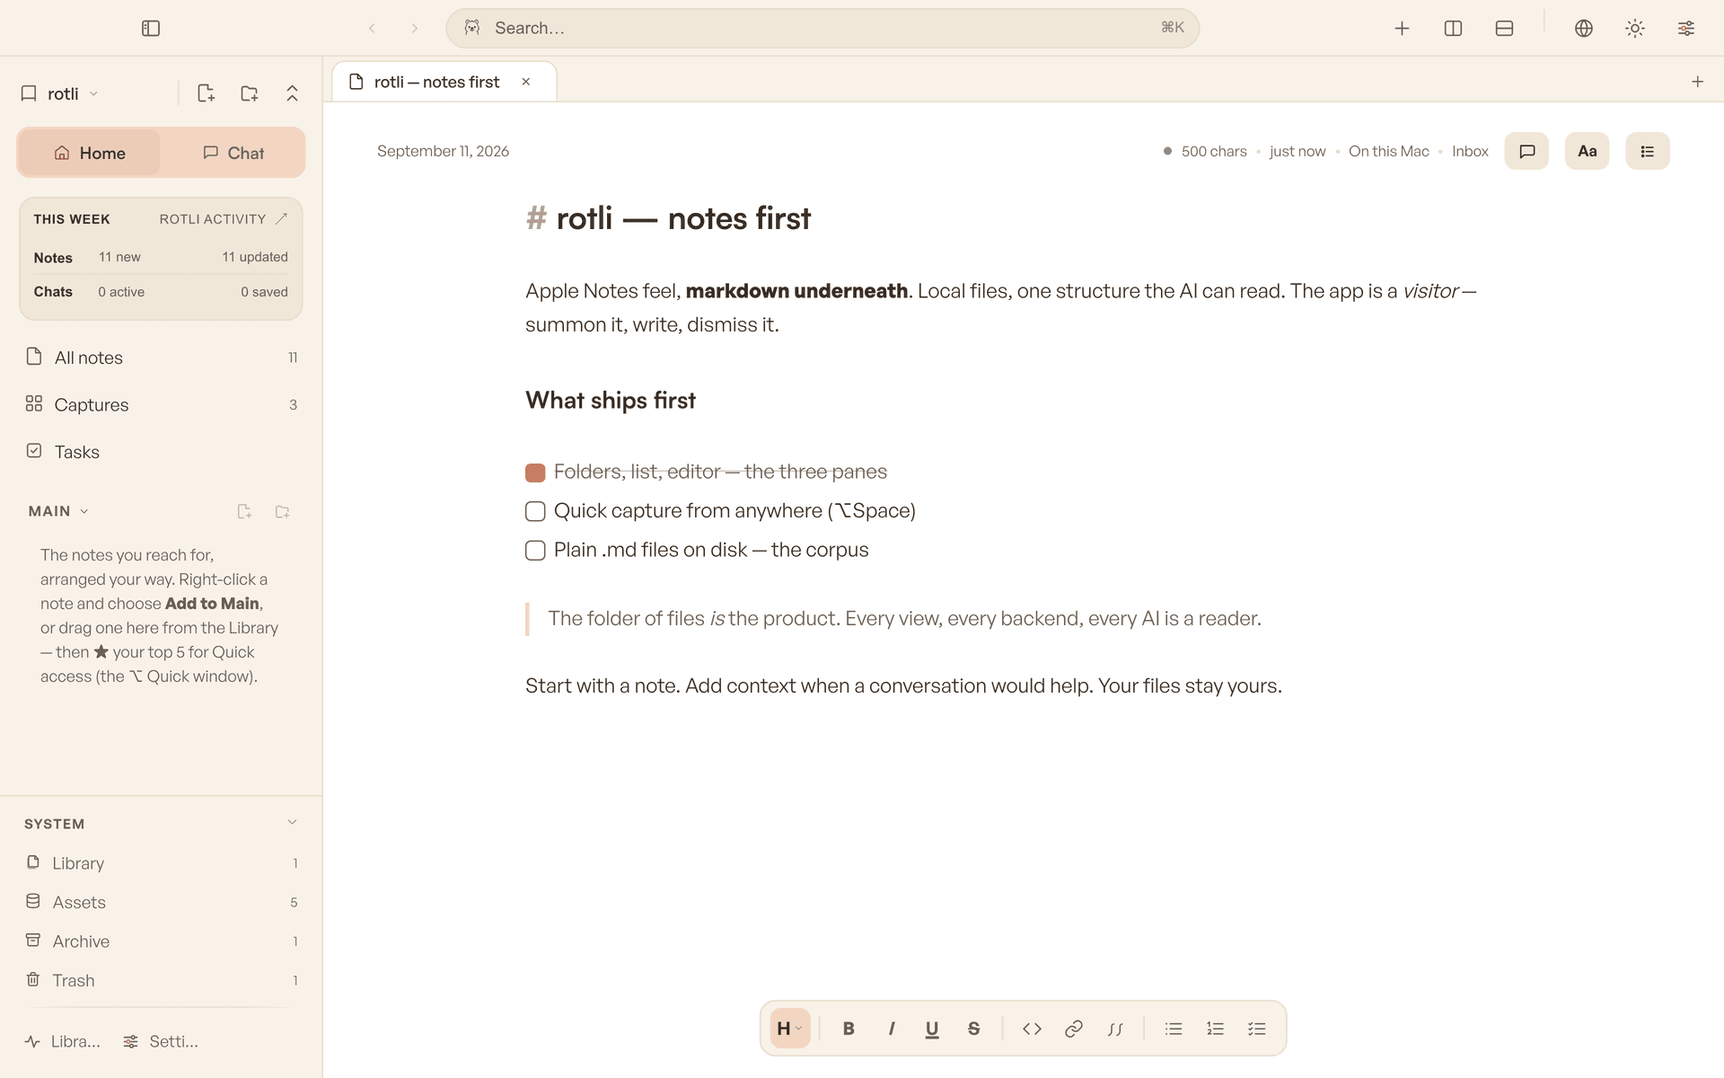Insert a link from formatting toolbar
This screenshot has width=1724, height=1078.
(1073, 1029)
